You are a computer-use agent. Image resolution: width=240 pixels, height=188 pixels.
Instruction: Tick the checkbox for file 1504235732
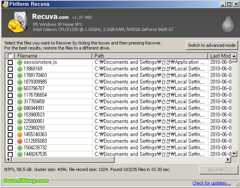10,148
